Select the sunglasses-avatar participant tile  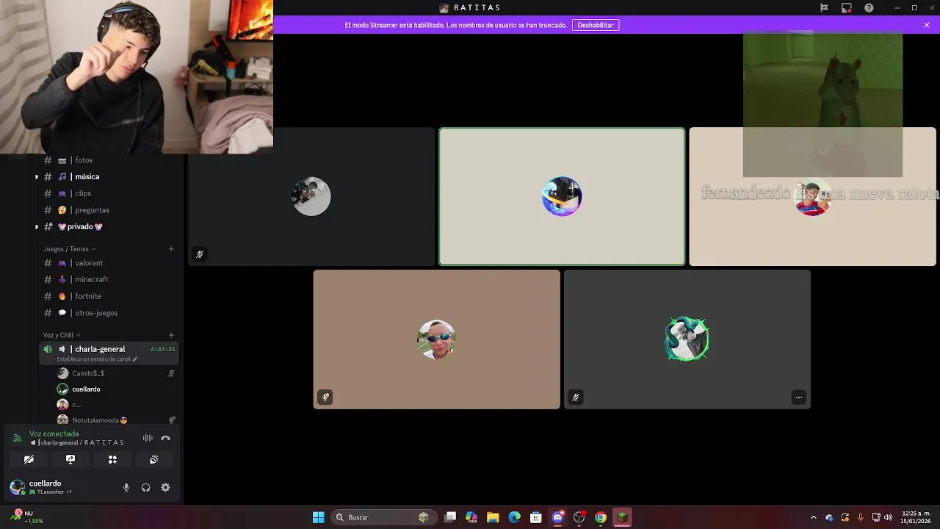(x=437, y=339)
